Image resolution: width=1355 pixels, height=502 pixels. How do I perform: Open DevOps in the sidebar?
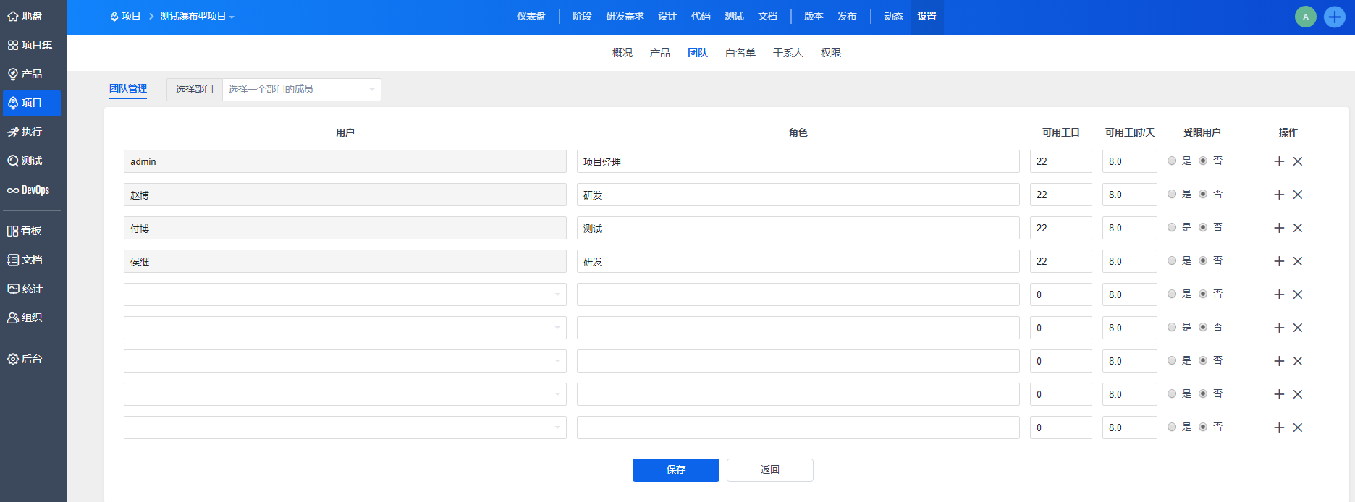coord(29,190)
